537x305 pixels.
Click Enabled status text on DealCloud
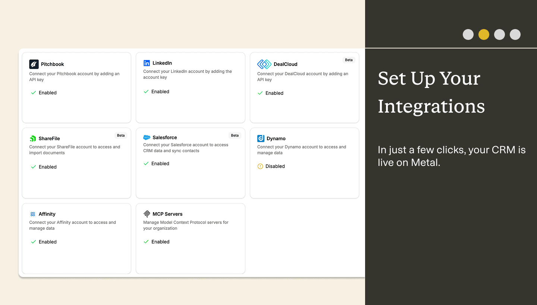tap(274, 93)
